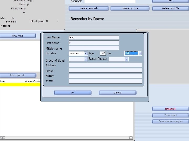This screenshot has height=141, width=189.
Task: Expand the Group of blood dropdown
Action: (86, 59)
